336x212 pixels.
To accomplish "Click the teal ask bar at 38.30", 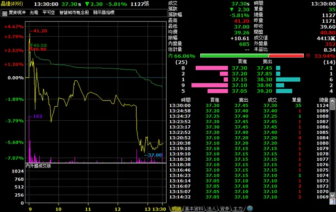I will (x=288, y=79).
